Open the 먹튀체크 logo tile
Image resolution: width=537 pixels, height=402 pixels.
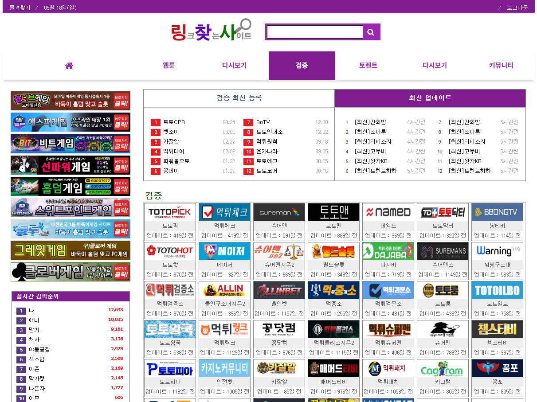click(224, 212)
